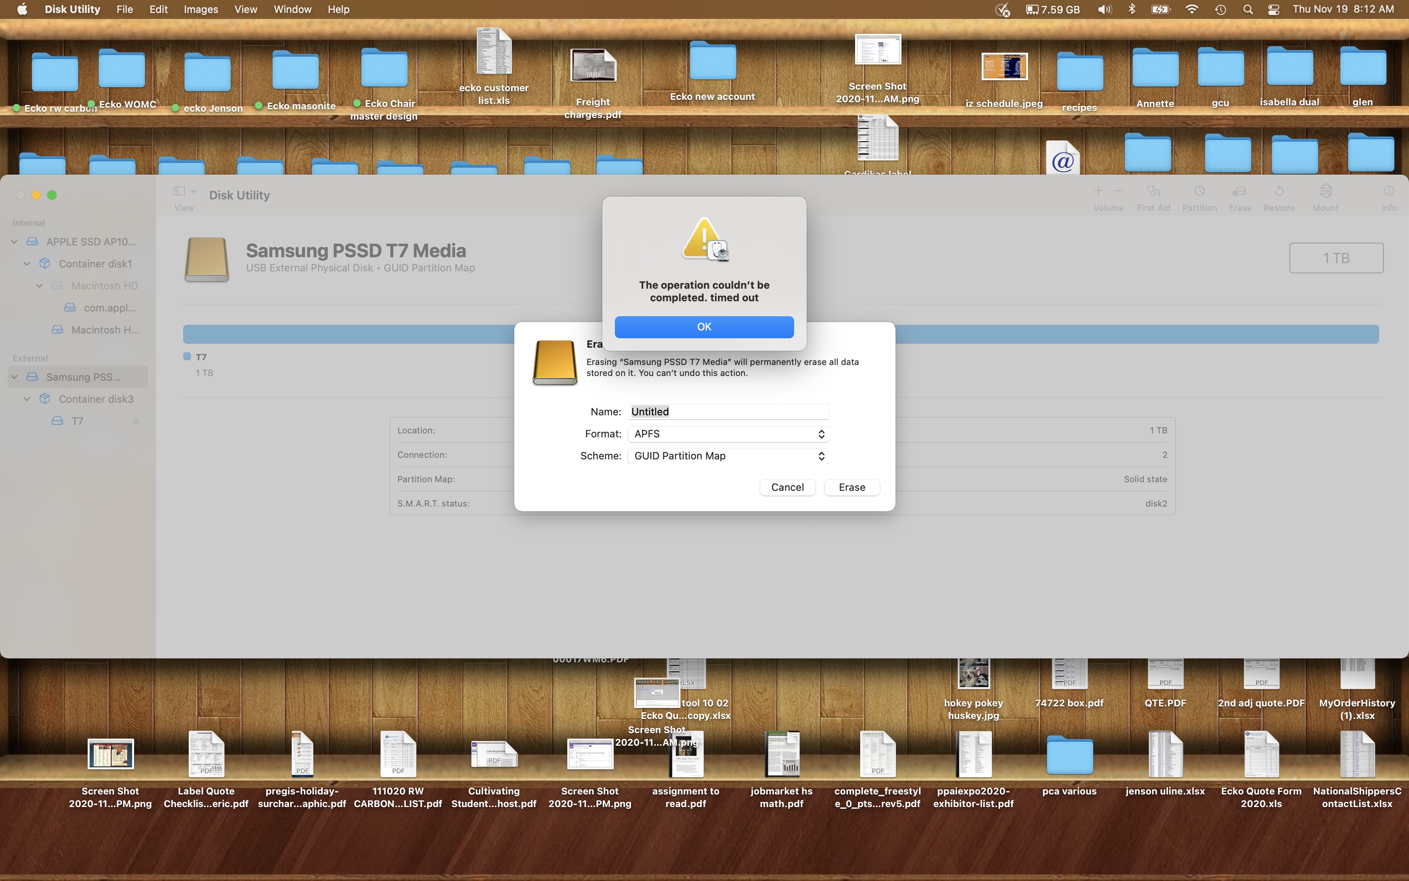Click the add Volume plus icon
Viewport: 1409px width, 881px height.
point(1098,191)
